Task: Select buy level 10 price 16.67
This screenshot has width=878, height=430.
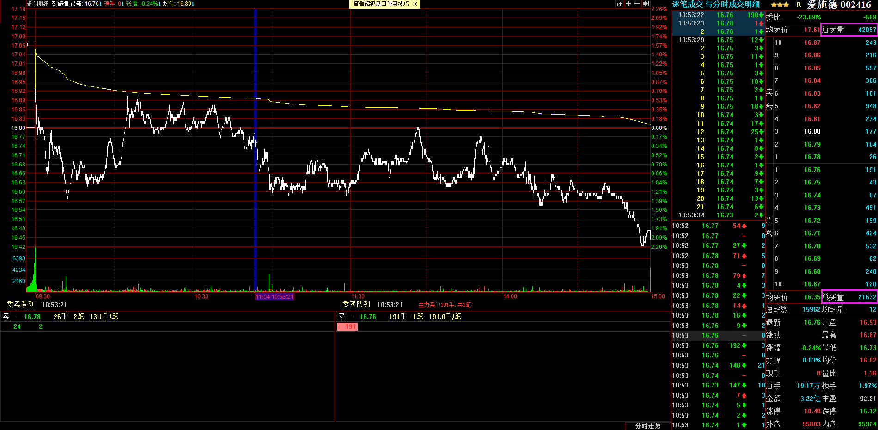Action: pos(812,284)
